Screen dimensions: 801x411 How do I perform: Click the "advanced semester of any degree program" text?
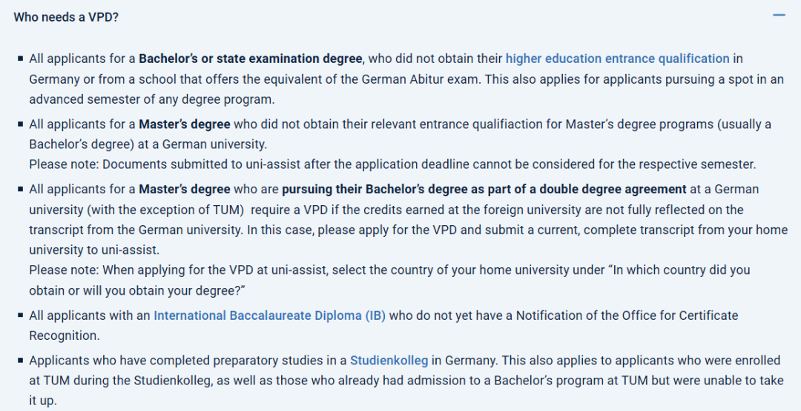coord(151,98)
